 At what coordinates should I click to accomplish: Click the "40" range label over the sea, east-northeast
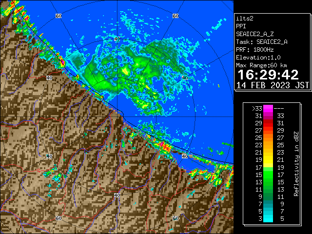(185, 78)
